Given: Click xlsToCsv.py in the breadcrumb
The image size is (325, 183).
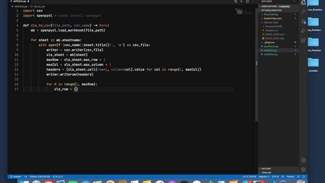Looking at the screenshot, I should [19, 7].
